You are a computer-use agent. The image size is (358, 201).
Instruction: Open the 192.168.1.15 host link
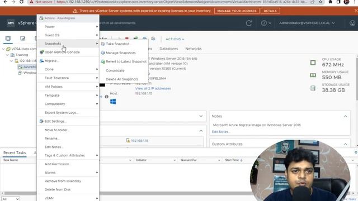click(x=139, y=141)
